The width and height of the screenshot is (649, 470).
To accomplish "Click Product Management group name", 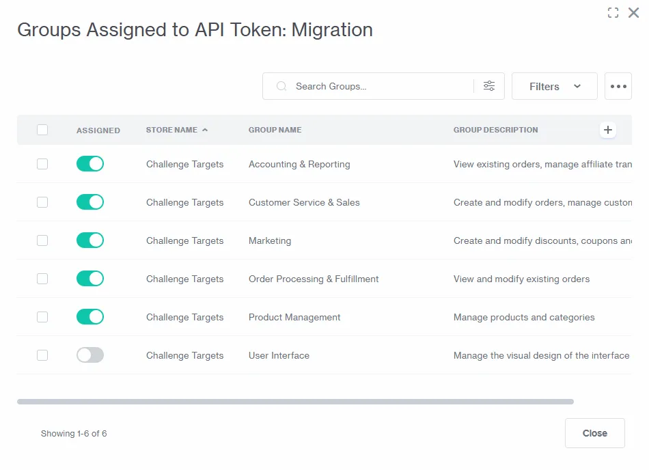I will coord(294,318).
